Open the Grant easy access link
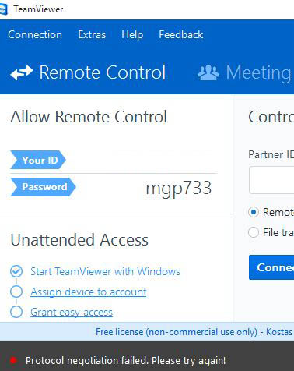This screenshot has width=294, height=371. tap(72, 312)
